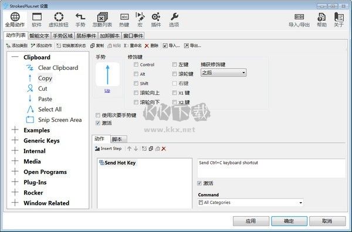Toggle the 左键 left button checkbox
Image resolution: width=352 pixels, height=232 pixels.
click(174, 64)
